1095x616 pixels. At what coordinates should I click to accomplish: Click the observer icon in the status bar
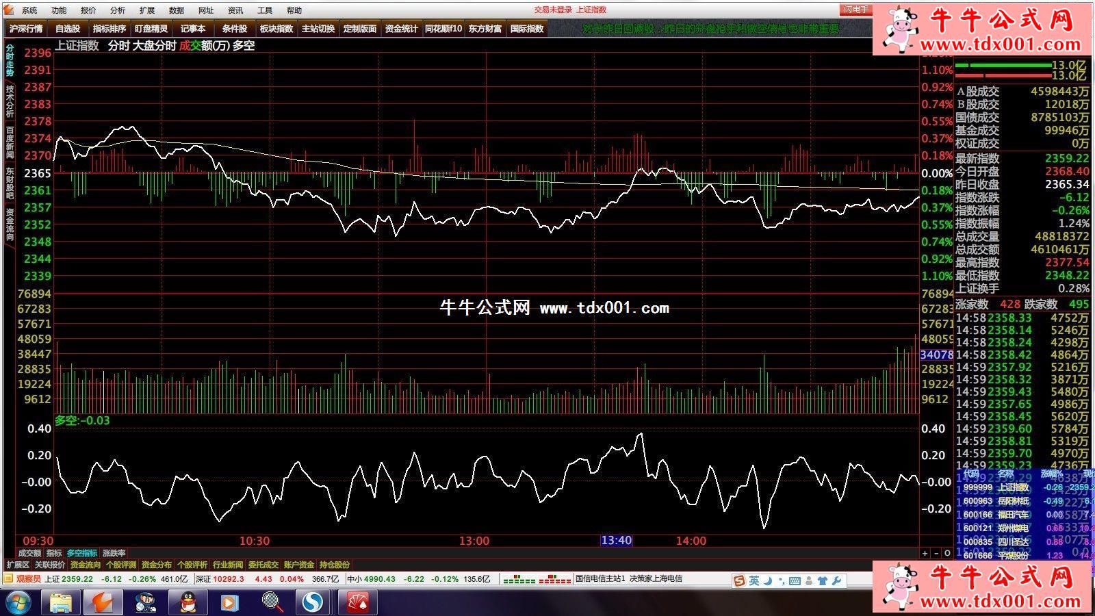click(8, 579)
